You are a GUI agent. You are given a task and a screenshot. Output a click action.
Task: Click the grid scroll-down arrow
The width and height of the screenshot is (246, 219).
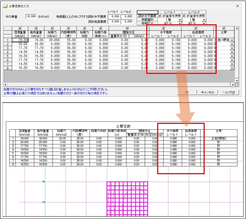[237, 81]
